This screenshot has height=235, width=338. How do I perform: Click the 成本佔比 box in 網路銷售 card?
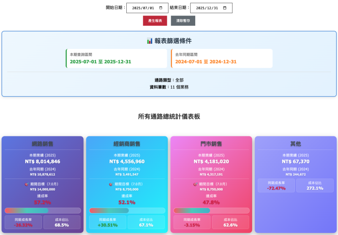click(x=62, y=222)
